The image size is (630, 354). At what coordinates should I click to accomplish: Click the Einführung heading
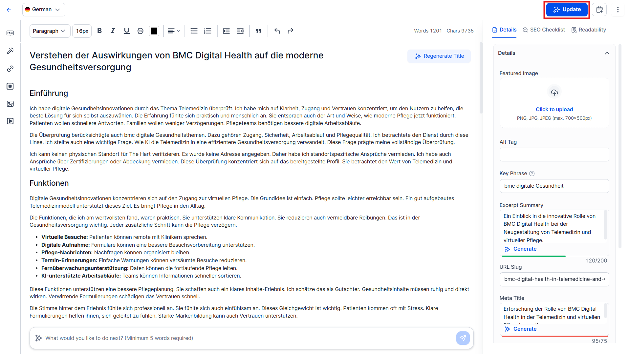tap(49, 93)
